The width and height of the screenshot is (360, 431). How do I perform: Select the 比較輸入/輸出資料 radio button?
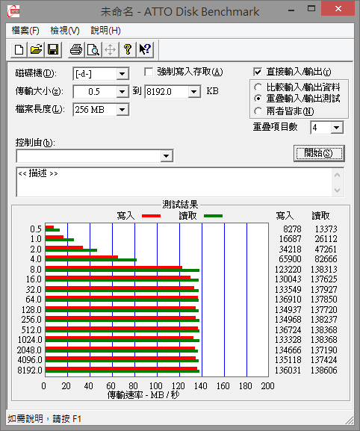tap(258, 87)
